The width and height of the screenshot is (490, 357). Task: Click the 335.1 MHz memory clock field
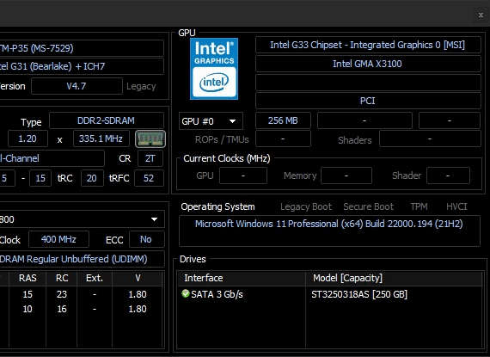coord(101,138)
